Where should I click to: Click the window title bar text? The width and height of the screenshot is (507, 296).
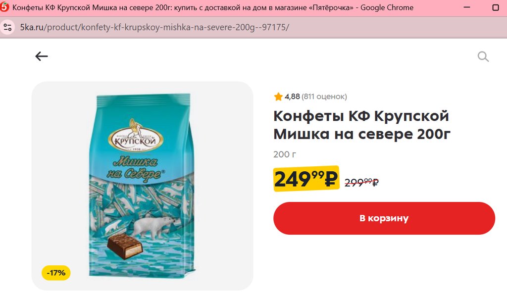213,7
